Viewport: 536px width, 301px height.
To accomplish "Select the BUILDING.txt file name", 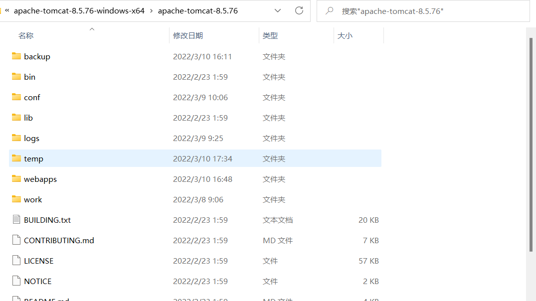I will [47, 220].
